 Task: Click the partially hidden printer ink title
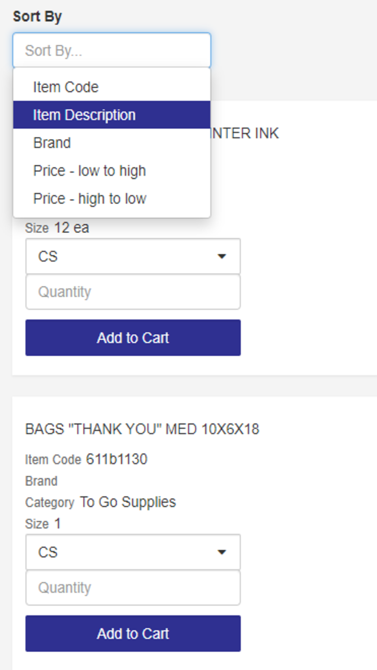pyautogui.click(x=245, y=133)
